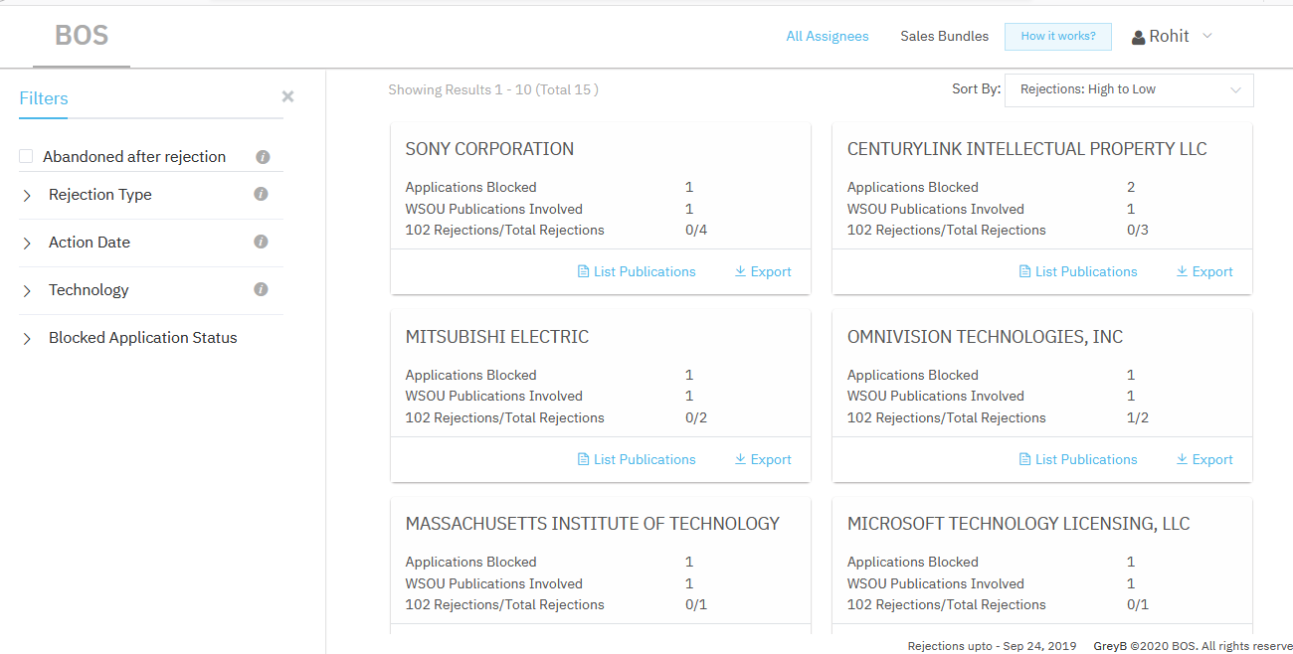
Task: Go to All Assignees tab
Action: tap(827, 36)
